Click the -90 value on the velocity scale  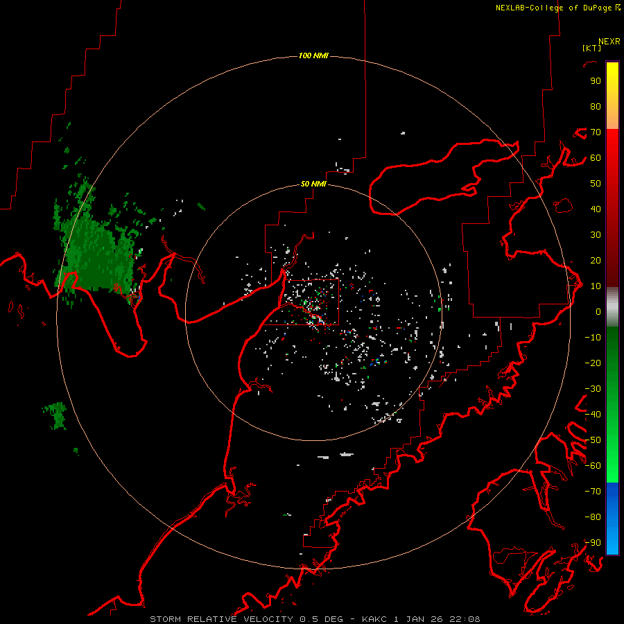(593, 543)
